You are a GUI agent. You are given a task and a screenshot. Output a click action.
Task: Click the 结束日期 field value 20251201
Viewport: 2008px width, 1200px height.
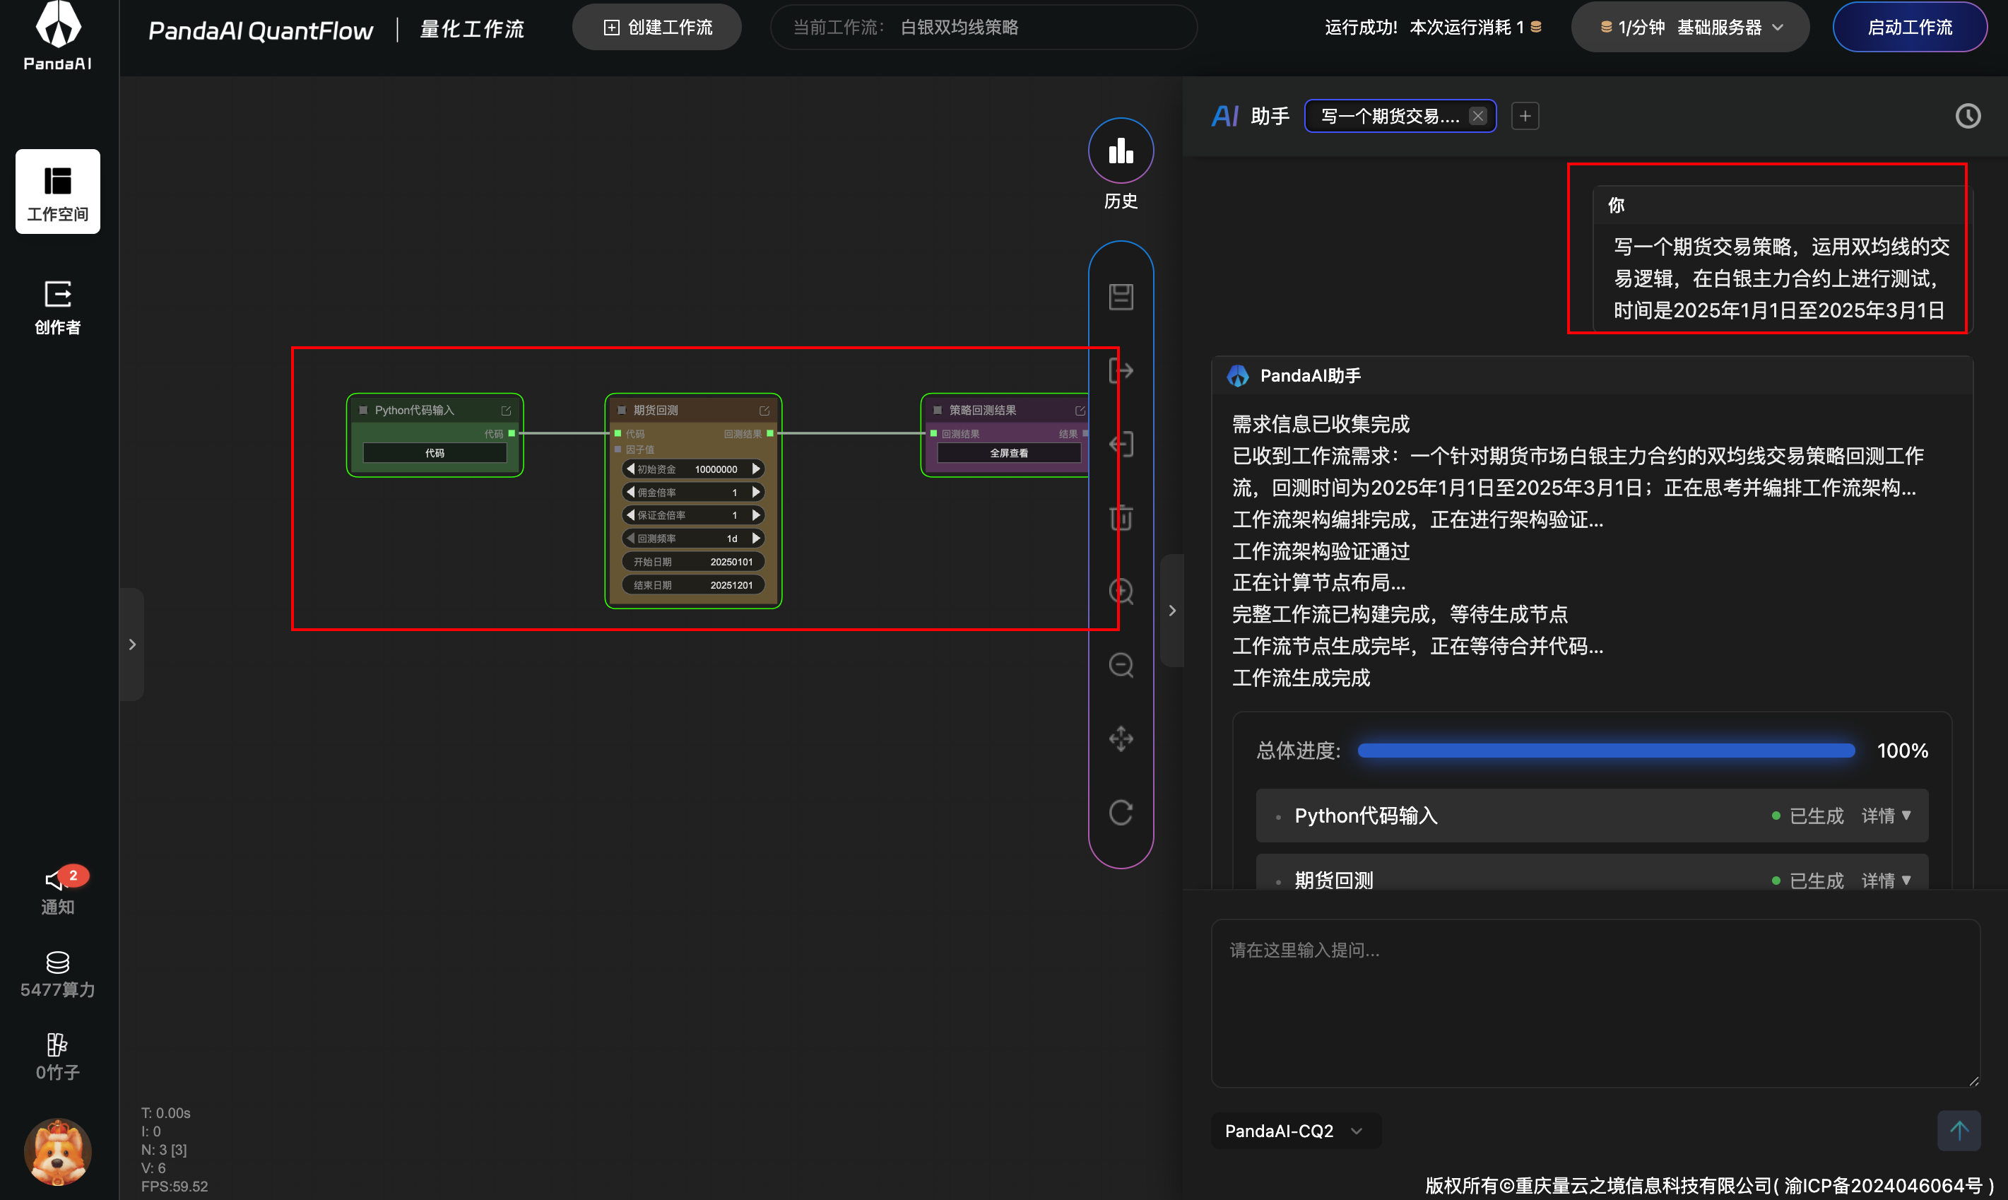pyautogui.click(x=731, y=584)
